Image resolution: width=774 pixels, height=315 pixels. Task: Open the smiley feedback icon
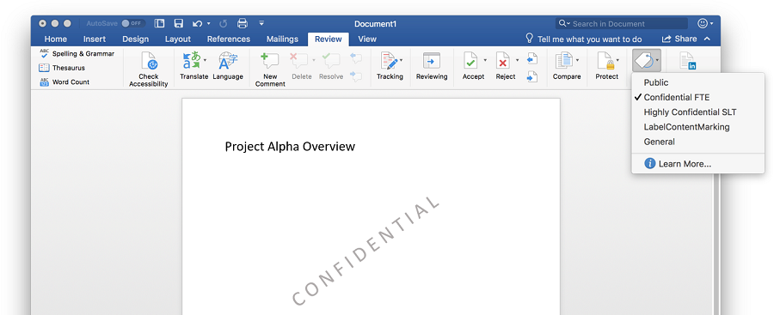[x=703, y=23]
